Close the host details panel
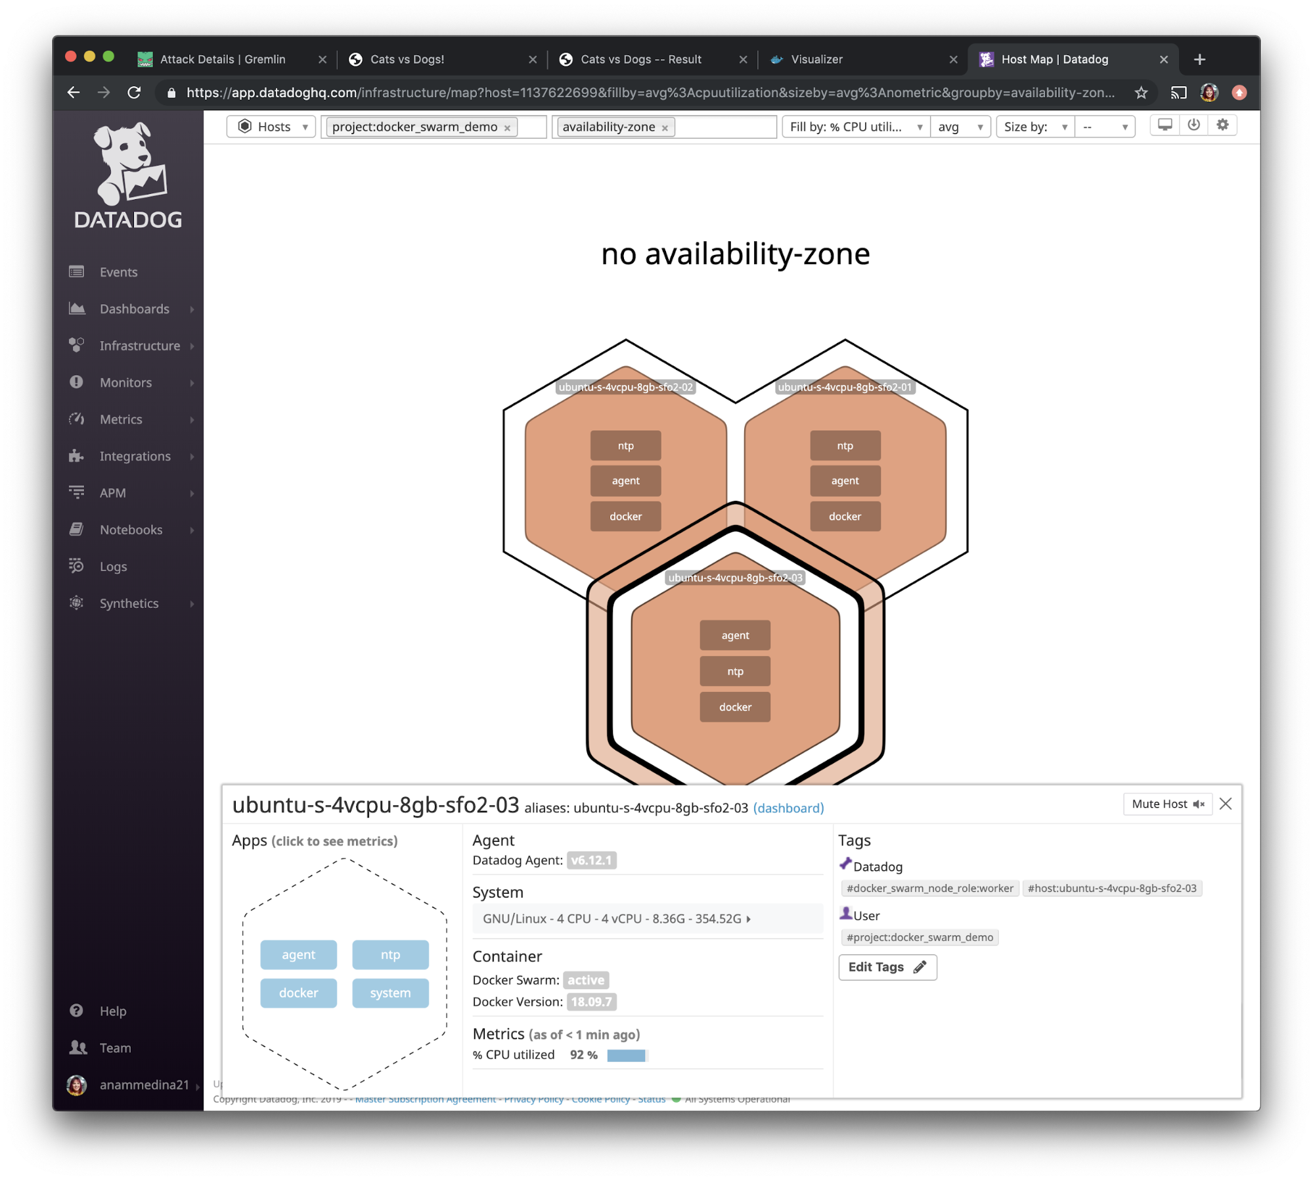The width and height of the screenshot is (1313, 1181). tap(1226, 804)
